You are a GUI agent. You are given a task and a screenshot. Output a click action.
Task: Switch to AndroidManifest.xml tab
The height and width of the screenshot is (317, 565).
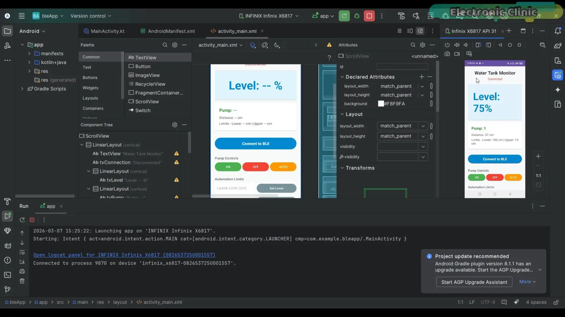[168, 31]
